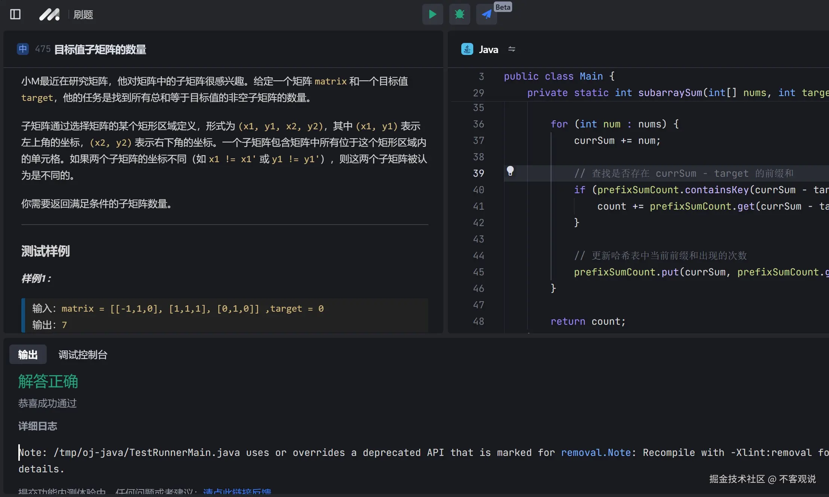The height and width of the screenshot is (497, 829).
Task: Switch to the 调试控制台 tab
Action: coord(83,355)
